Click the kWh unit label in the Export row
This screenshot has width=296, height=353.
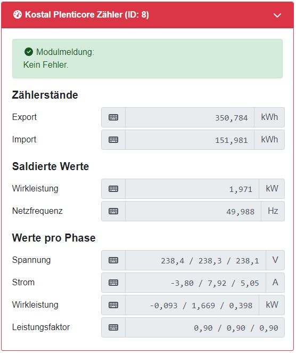pos(269,117)
